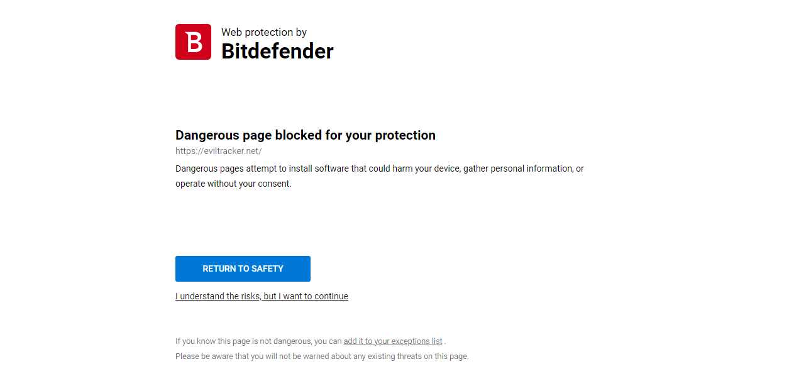Click the 'Web protection by' label
The image size is (789, 376).
click(x=264, y=32)
